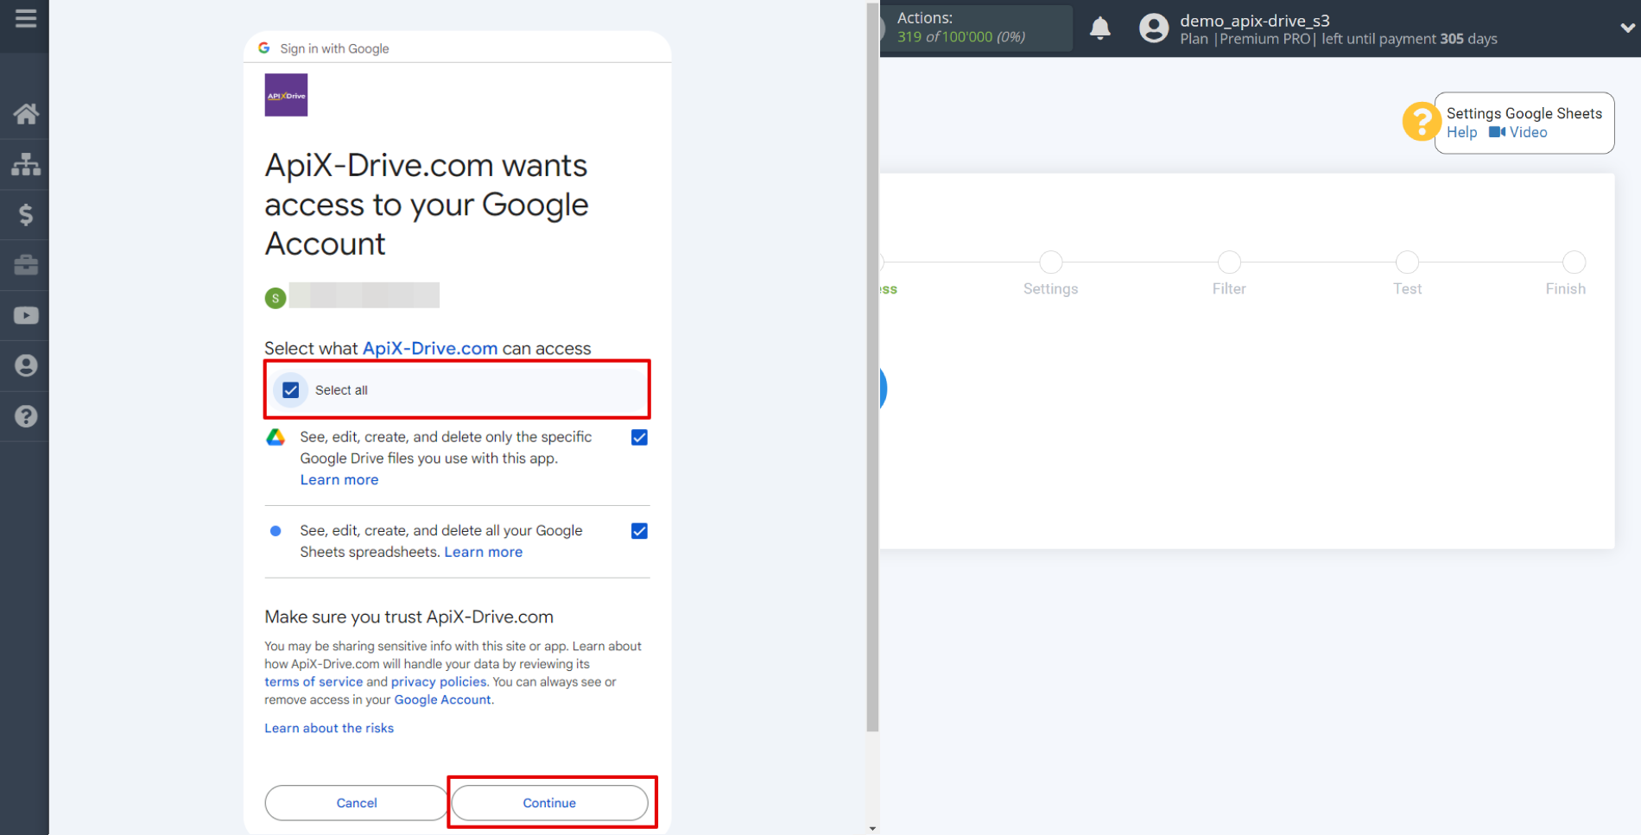This screenshot has height=835, width=1641.
Task: Open the terms of service link
Action: pyautogui.click(x=314, y=682)
